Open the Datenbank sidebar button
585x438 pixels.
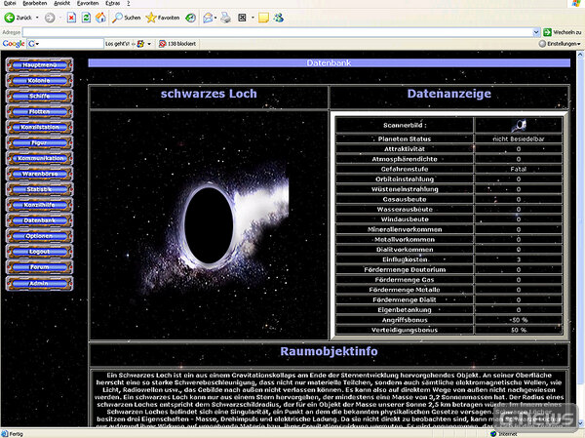point(40,220)
